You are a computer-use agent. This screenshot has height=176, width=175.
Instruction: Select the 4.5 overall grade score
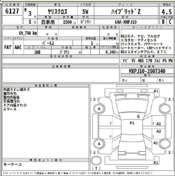click(166, 12)
